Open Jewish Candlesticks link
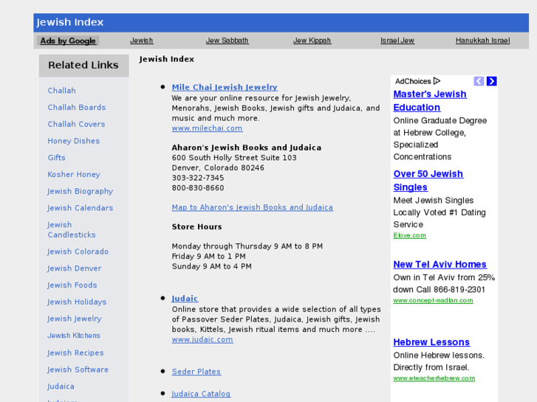537x402 pixels. (72, 230)
